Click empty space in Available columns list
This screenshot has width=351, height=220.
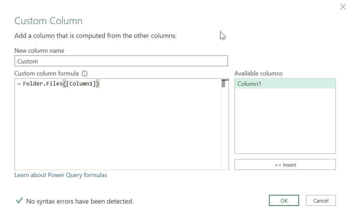[285, 121]
